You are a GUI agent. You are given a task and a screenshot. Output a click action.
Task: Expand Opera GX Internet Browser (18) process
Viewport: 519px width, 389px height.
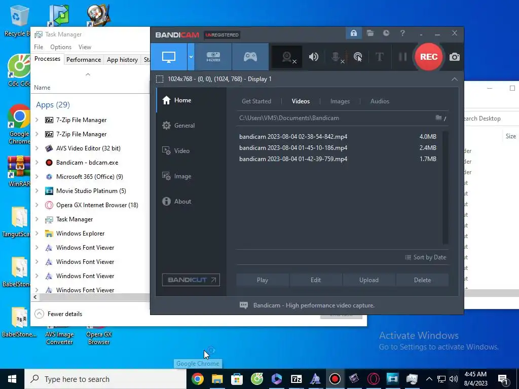(37, 205)
